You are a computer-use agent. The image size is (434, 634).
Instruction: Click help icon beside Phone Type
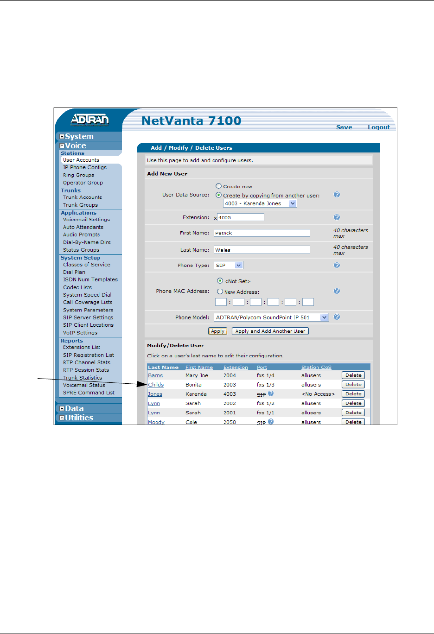tap(337, 265)
